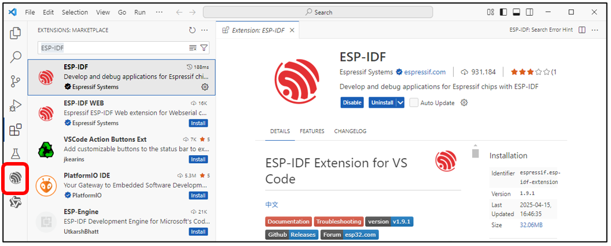Open the bottom activity bar icon below ESP-IDF
611x246 pixels.
click(15, 202)
